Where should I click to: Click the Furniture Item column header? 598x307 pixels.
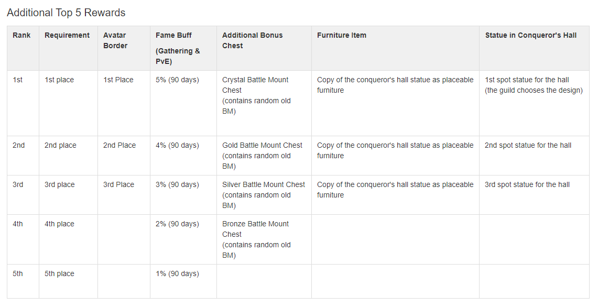[342, 35]
